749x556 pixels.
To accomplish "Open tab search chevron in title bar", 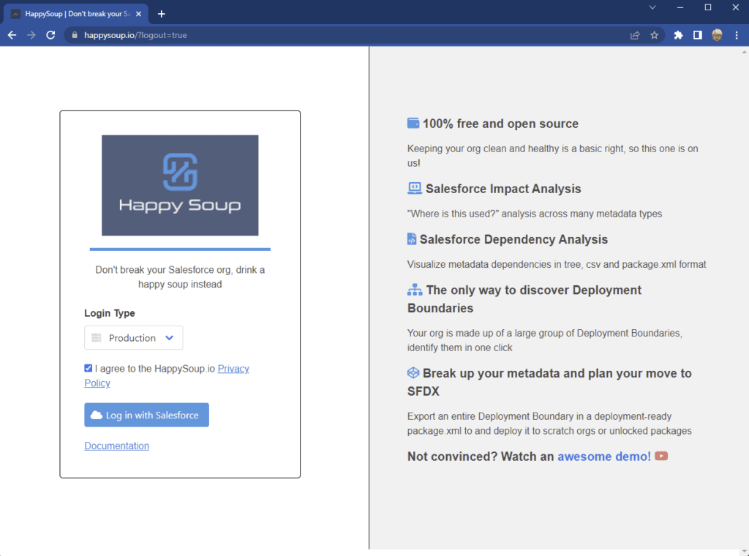I will (x=652, y=7).
